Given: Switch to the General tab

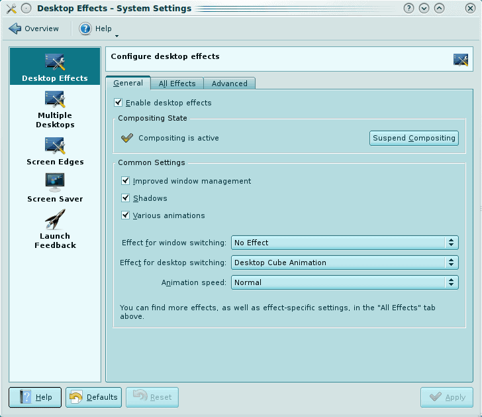Looking at the screenshot, I should [x=128, y=83].
